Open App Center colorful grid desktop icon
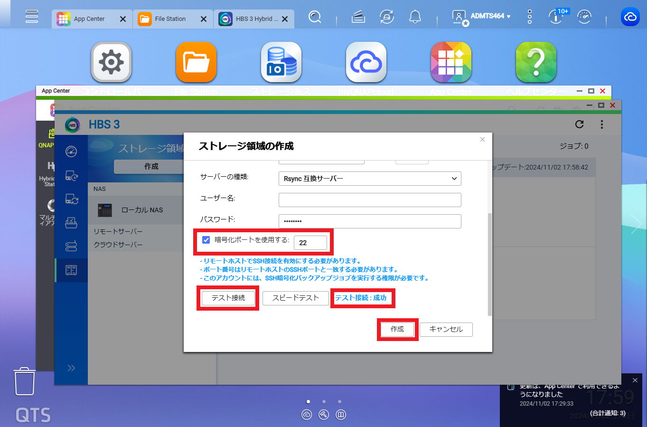647x427 pixels. (451, 62)
